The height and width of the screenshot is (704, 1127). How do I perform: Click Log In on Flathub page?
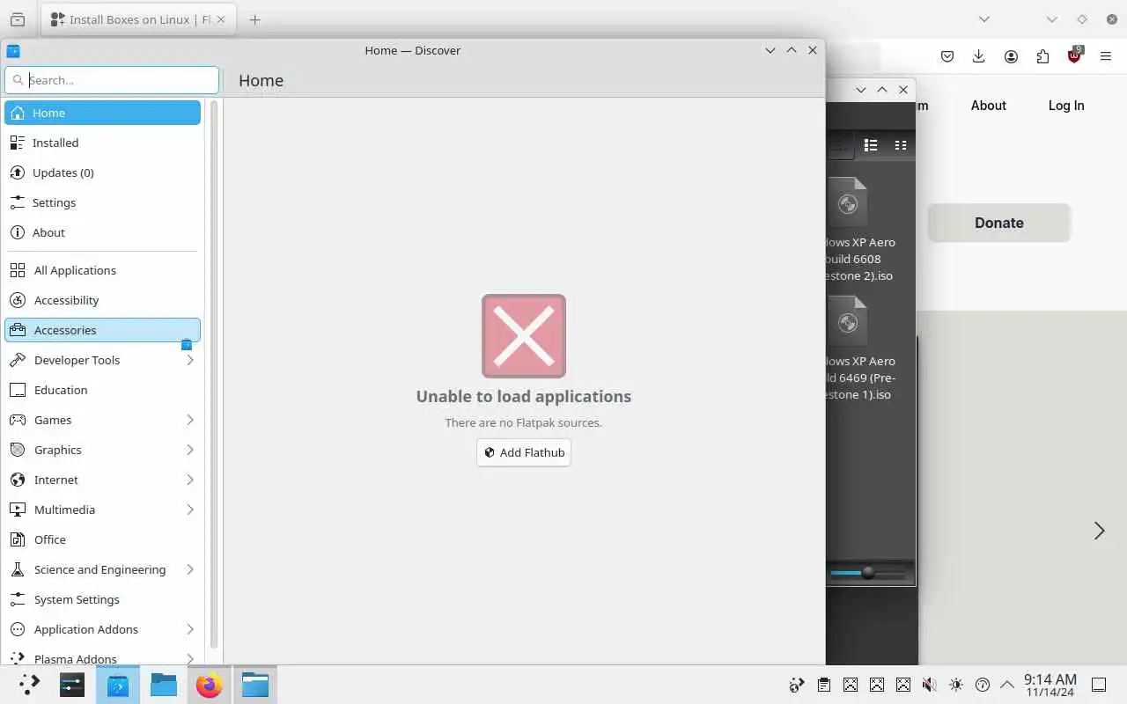click(x=1066, y=106)
